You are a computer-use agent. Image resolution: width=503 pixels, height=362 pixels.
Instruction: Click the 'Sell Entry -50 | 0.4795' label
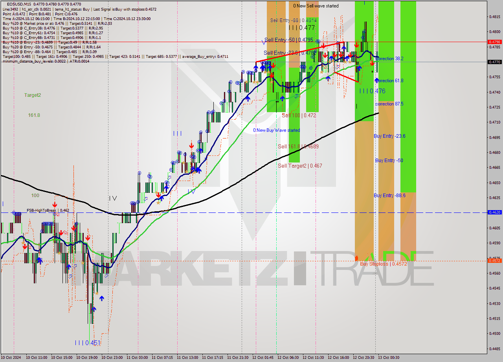(289, 40)
